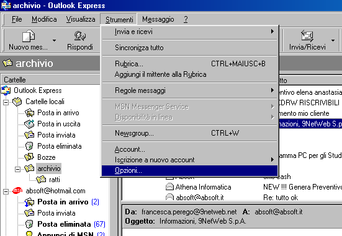This screenshot has height=236, width=342.
Task: Click the Nuovo messaggio toolbar icon
Action: [29, 36]
